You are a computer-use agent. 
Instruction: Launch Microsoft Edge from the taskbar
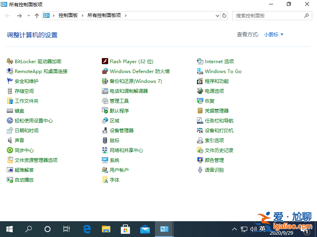[86, 229]
